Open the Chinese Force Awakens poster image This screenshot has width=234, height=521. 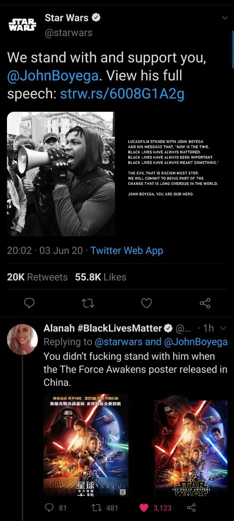[x=86, y=445]
